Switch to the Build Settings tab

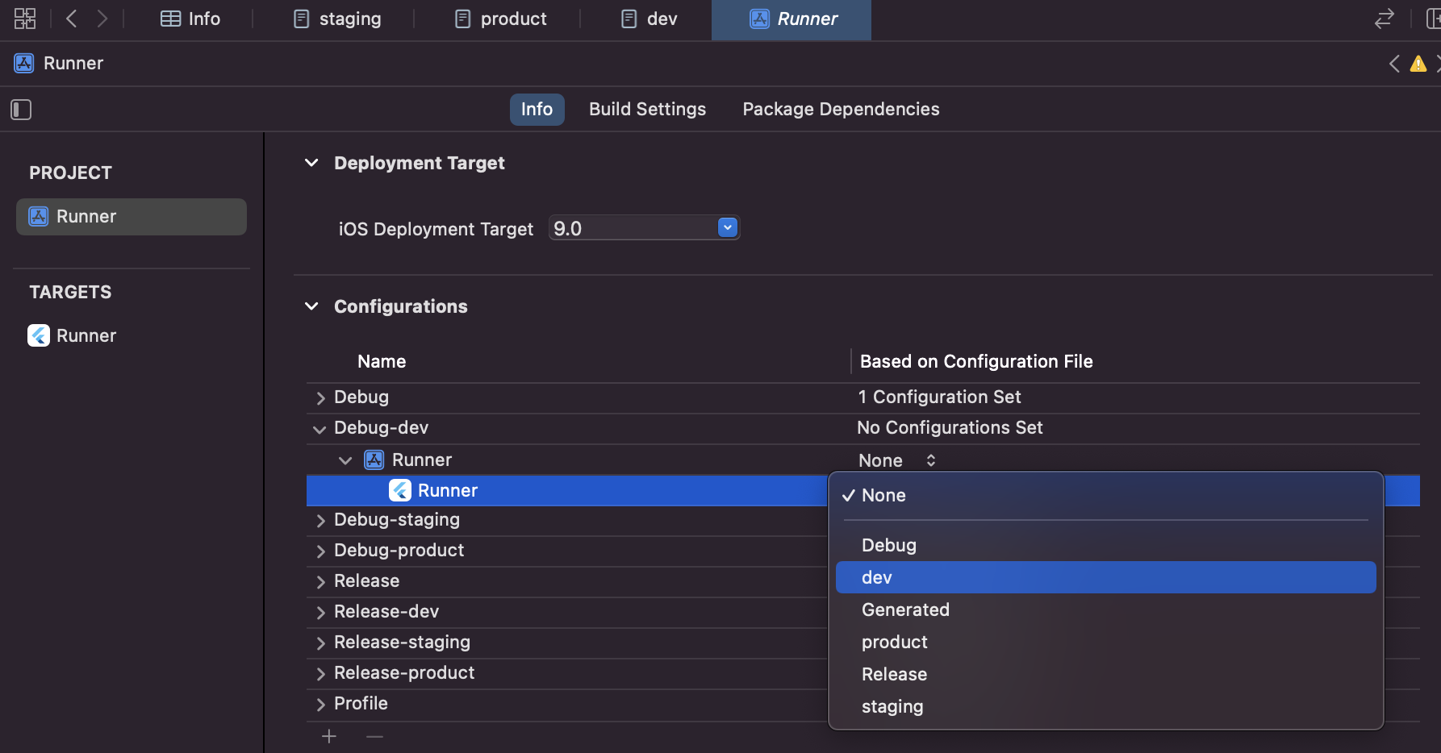[x=646, y=109]
